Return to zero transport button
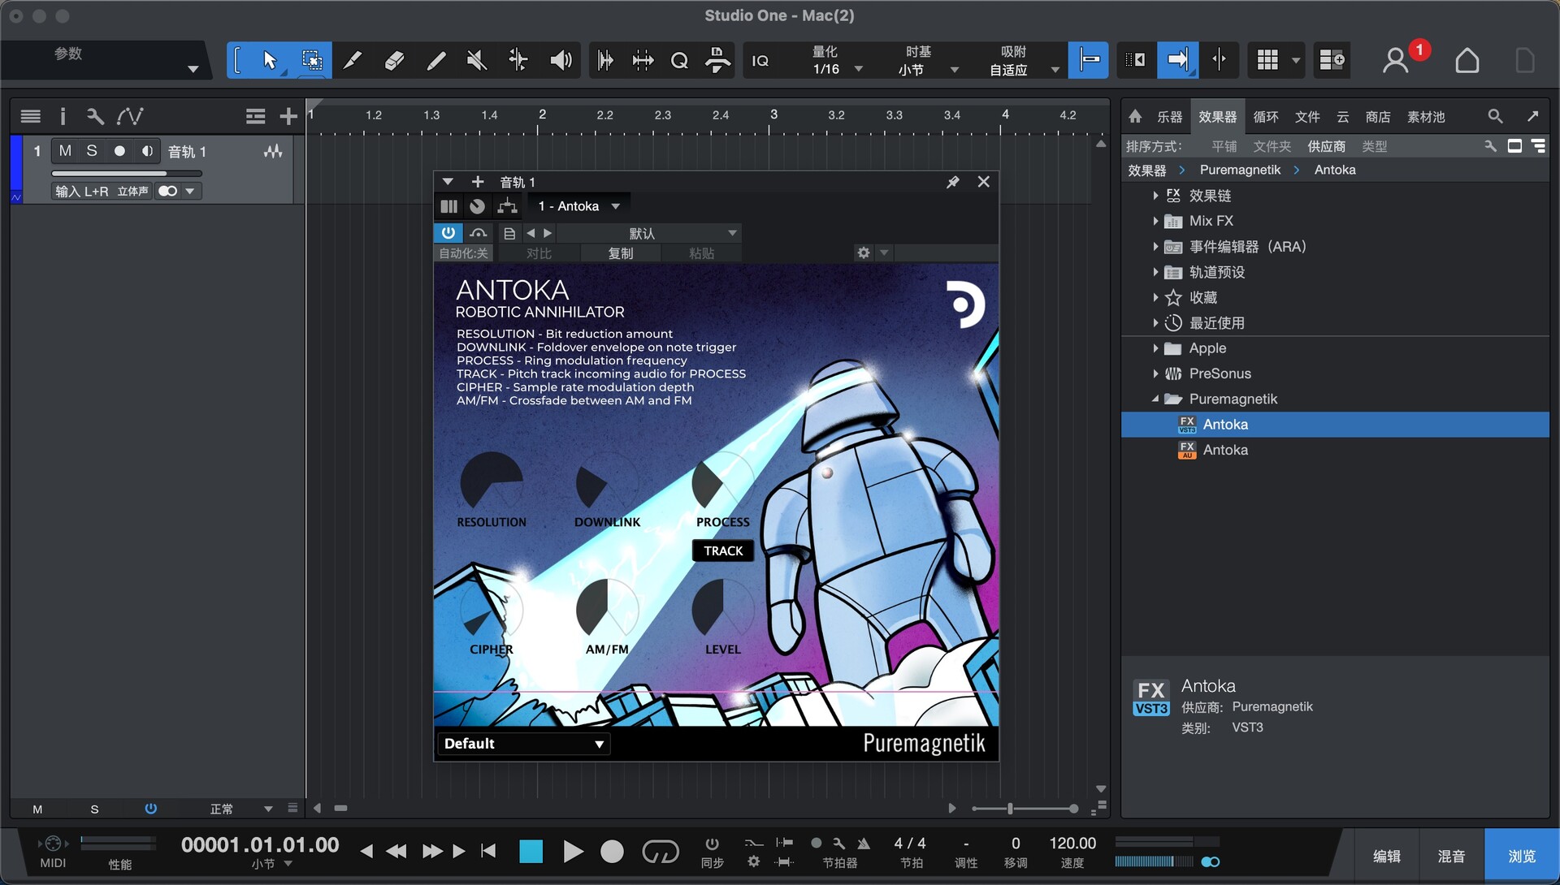This screenshot has width=1560, height=885. click(488, 851)
